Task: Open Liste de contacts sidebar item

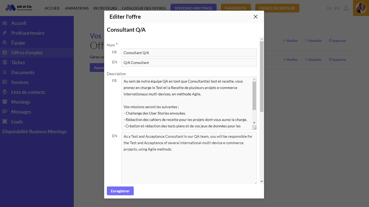Action: 28,92
